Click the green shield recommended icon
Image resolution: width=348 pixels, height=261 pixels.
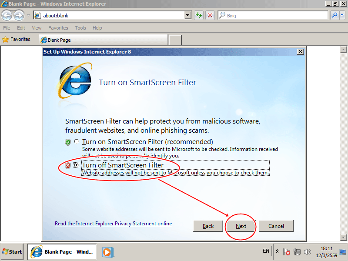pos(68,142)
